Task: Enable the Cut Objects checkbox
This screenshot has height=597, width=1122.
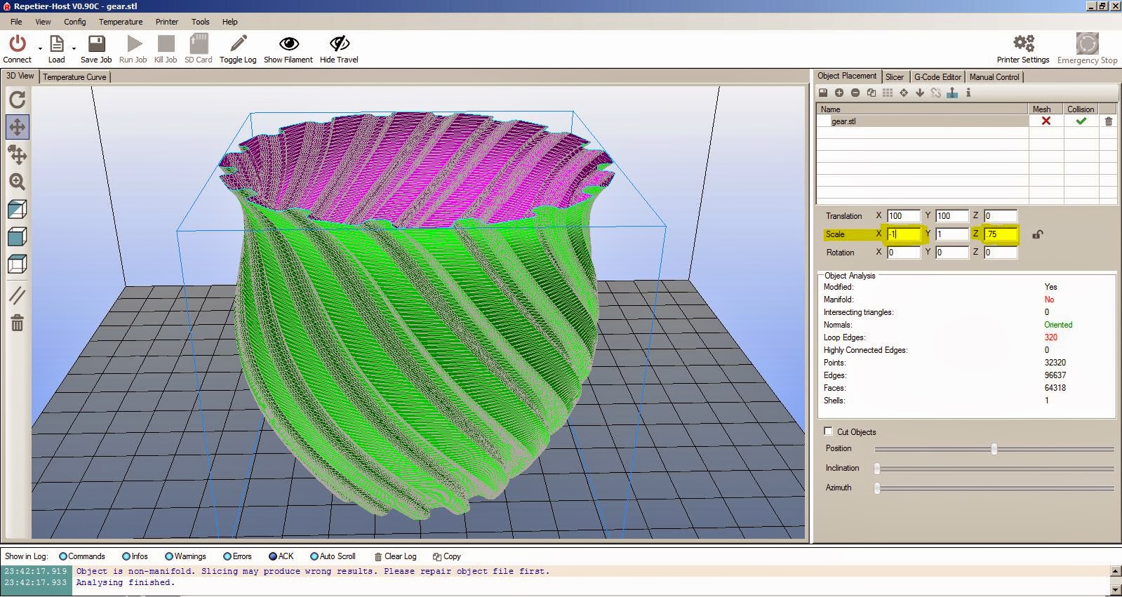Action: [829, 431]
